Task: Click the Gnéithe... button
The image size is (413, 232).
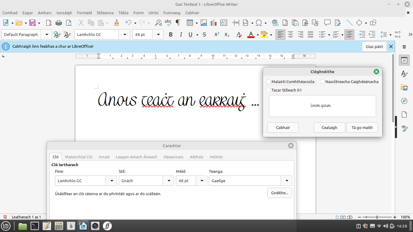Action: coord(279,193)
